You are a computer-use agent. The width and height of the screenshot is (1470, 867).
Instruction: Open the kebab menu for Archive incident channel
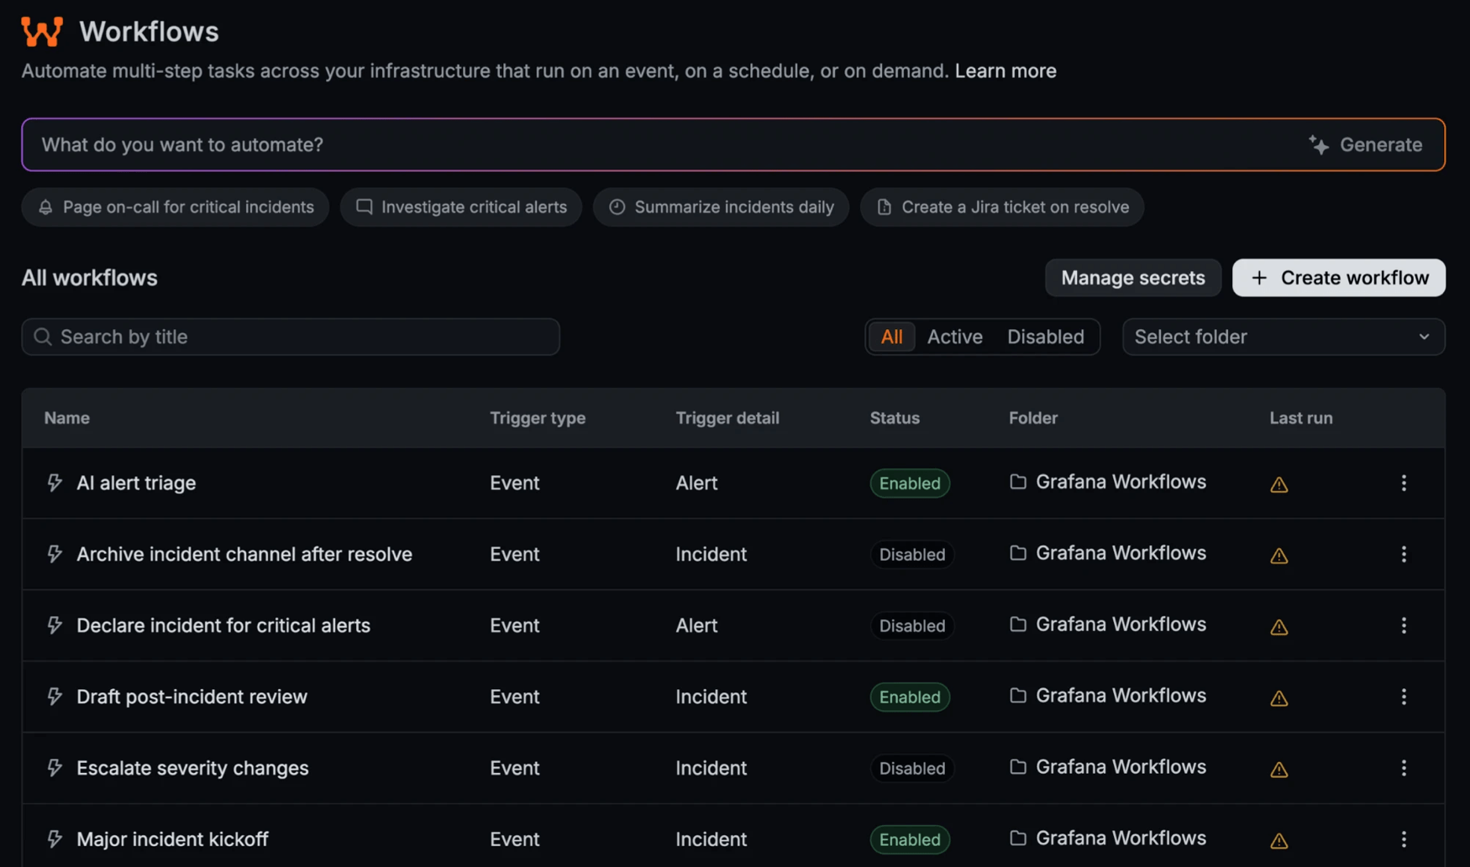1404,554
